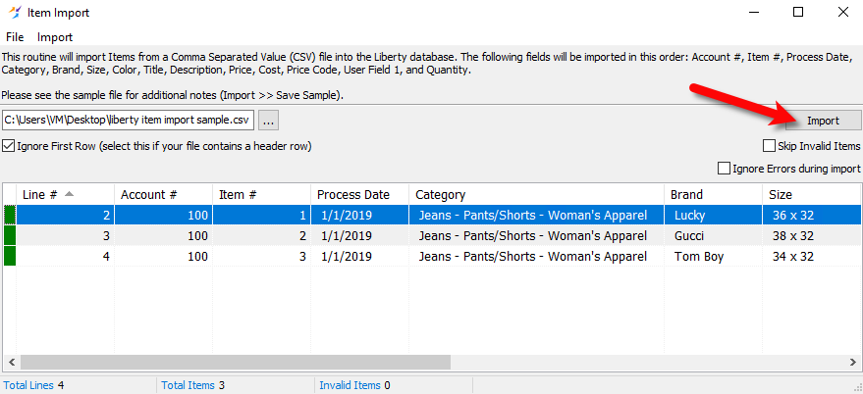The width and height of the screenshot is (863, 394).
Task: Uncheck Ignore First Row checkbox
Action: (9, 146)
